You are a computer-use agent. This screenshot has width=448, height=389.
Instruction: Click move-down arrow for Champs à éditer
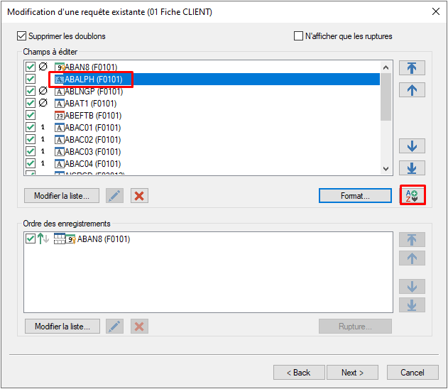coord(412,146)
